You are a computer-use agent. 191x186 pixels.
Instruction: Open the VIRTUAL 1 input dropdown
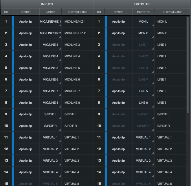(x=50, y=137)
